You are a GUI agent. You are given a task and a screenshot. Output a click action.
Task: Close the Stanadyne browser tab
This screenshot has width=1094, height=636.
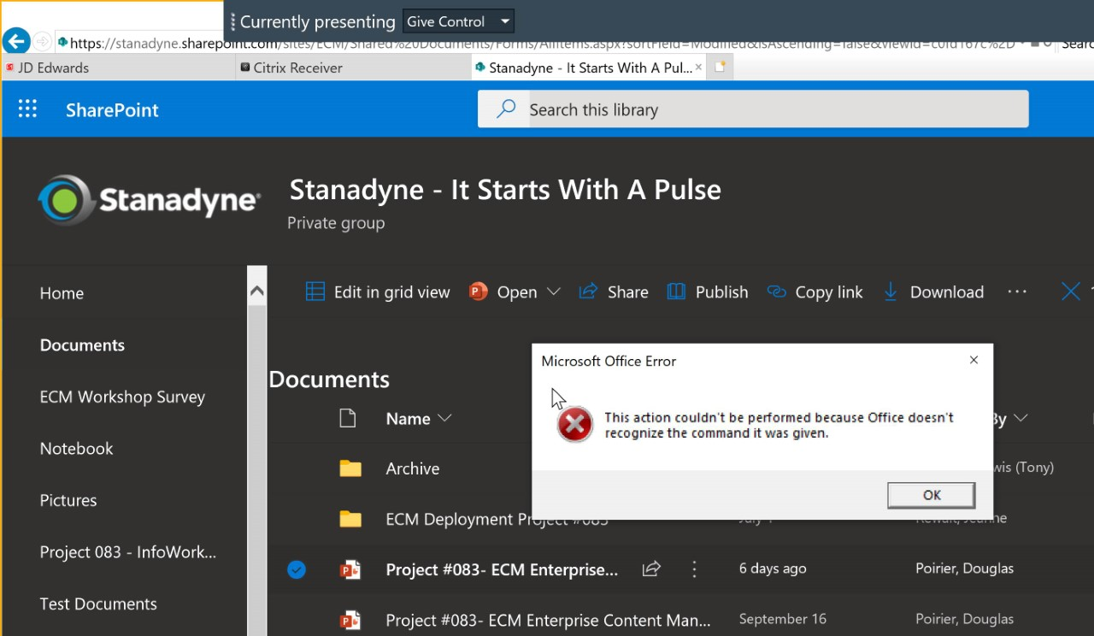(x=698, y=67)
